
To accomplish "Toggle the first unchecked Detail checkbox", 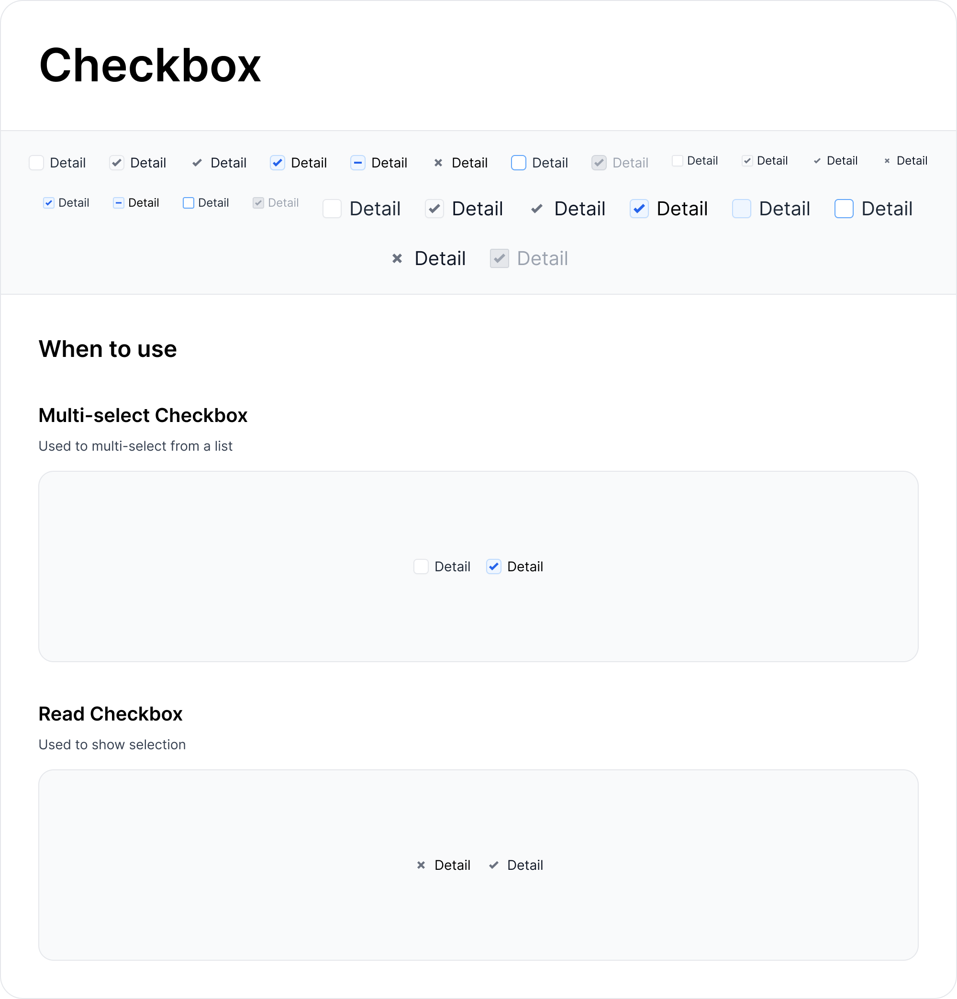I will [x=36, y=163].
